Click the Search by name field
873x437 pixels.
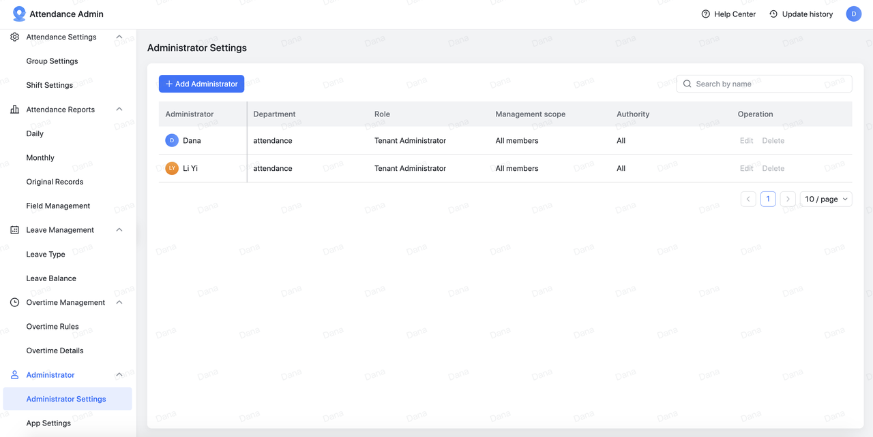click(x=764, y=84)
